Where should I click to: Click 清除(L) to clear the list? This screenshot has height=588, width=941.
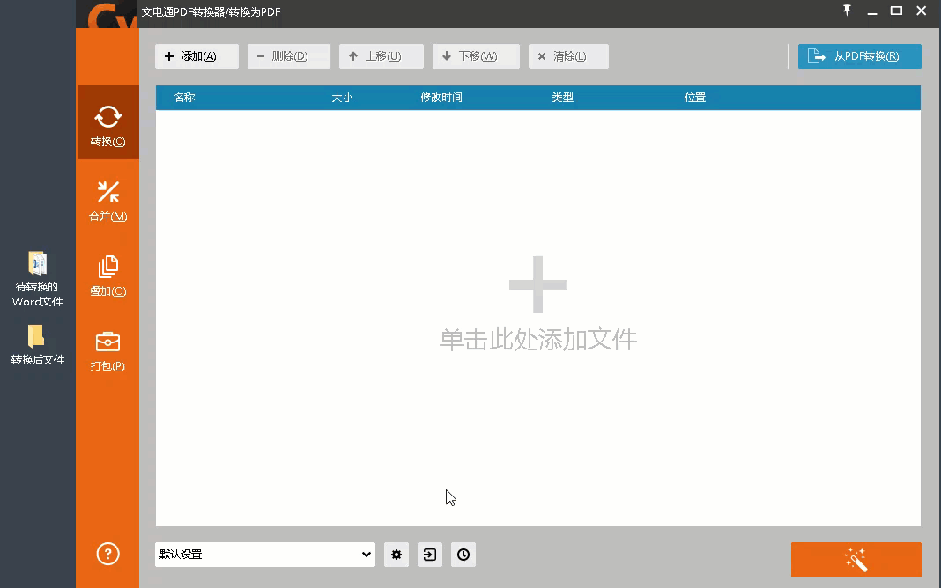click(568, 55)
